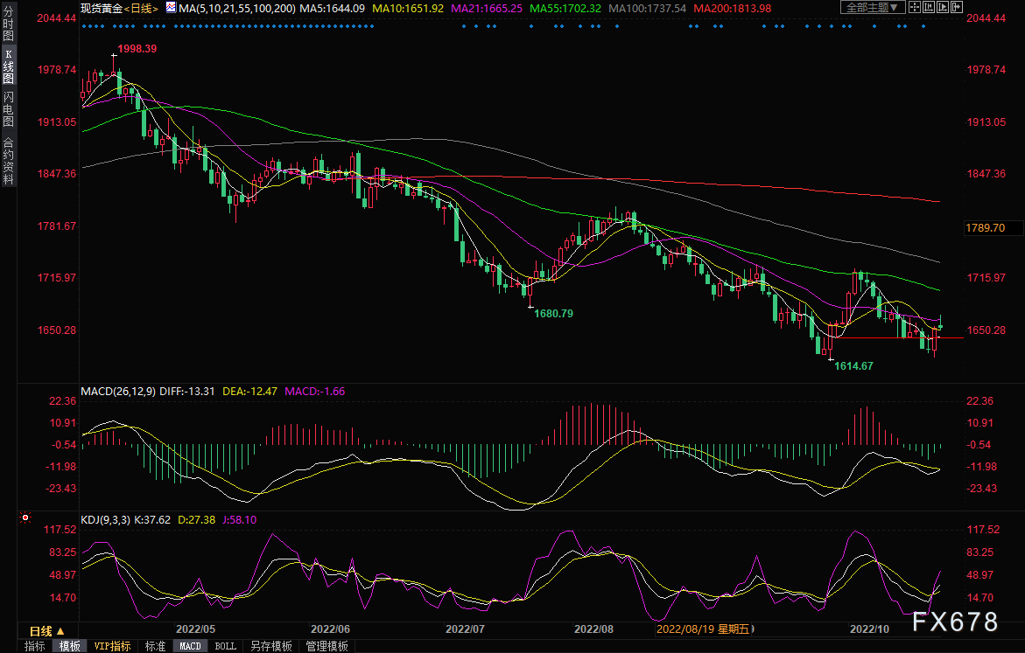1025x653 pixels.
Task: Click the MA200:1813.98 value
Action: pyautogui.click(x=732, y=9)
